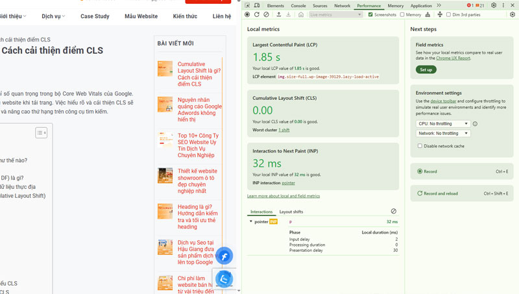
Task: Click the INP interaction pointer link
Action: pos(288,183)
